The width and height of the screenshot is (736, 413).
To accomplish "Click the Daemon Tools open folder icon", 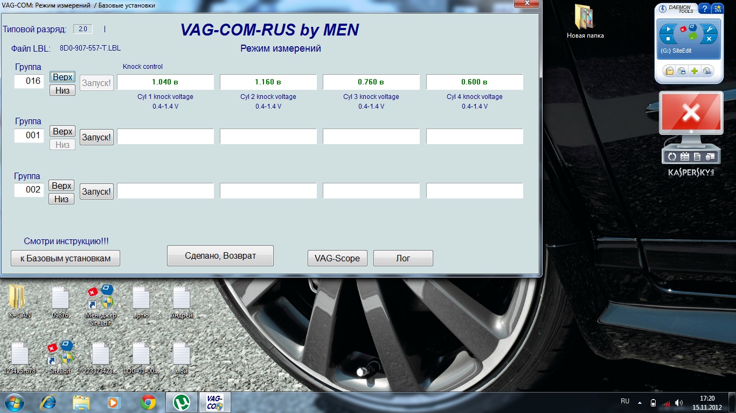I will pos(669,71).
